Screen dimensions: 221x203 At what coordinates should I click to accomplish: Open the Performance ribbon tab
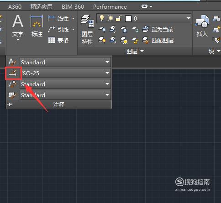pos(110,7)
